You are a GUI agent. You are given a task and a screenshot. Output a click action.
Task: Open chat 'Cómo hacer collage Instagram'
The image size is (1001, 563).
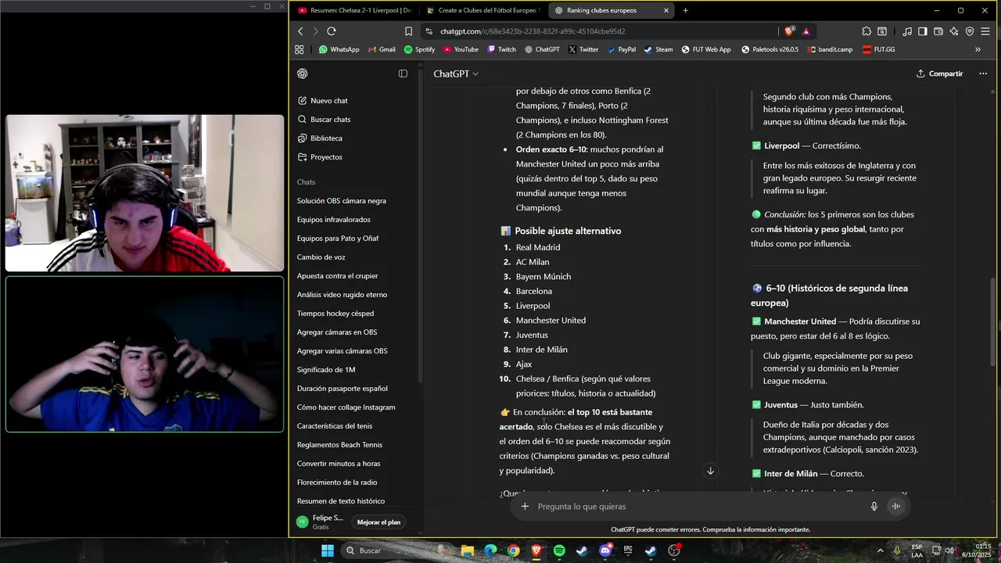(346, 407)
